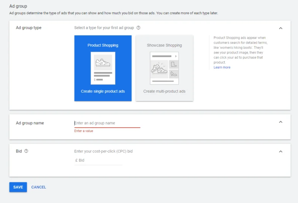The height and width of the screenshot is (203, 298).
Task: Click the 'Create single product ads' caption
Action: (x=103, y=91)
